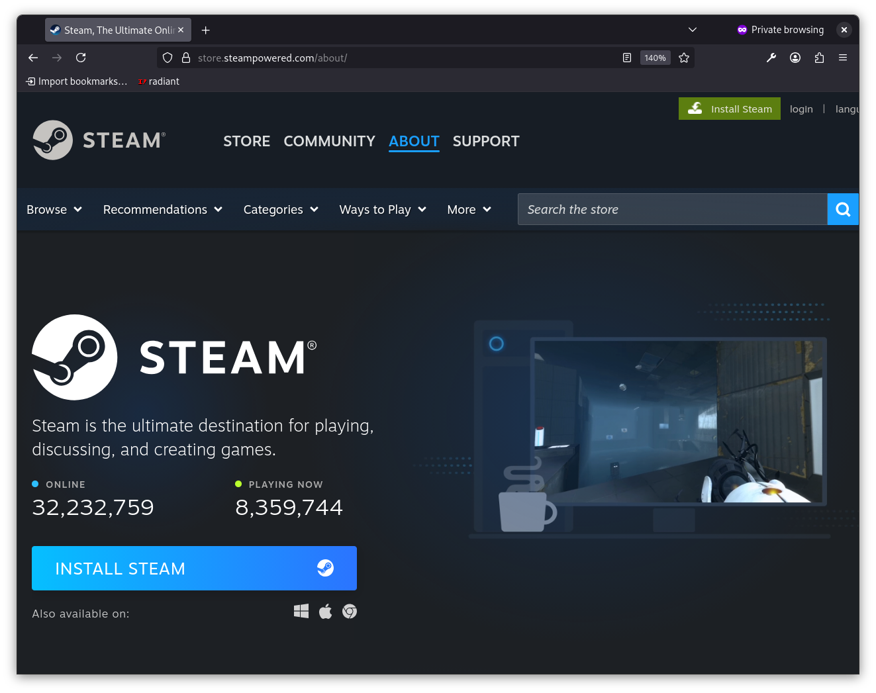Click the green Install Steam header button
This screenshot has width=876, height=693.
click(x=730, y=109)
